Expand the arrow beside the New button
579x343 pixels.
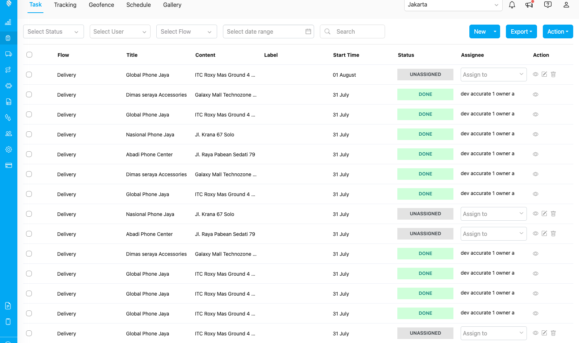(x=495, y=31)
